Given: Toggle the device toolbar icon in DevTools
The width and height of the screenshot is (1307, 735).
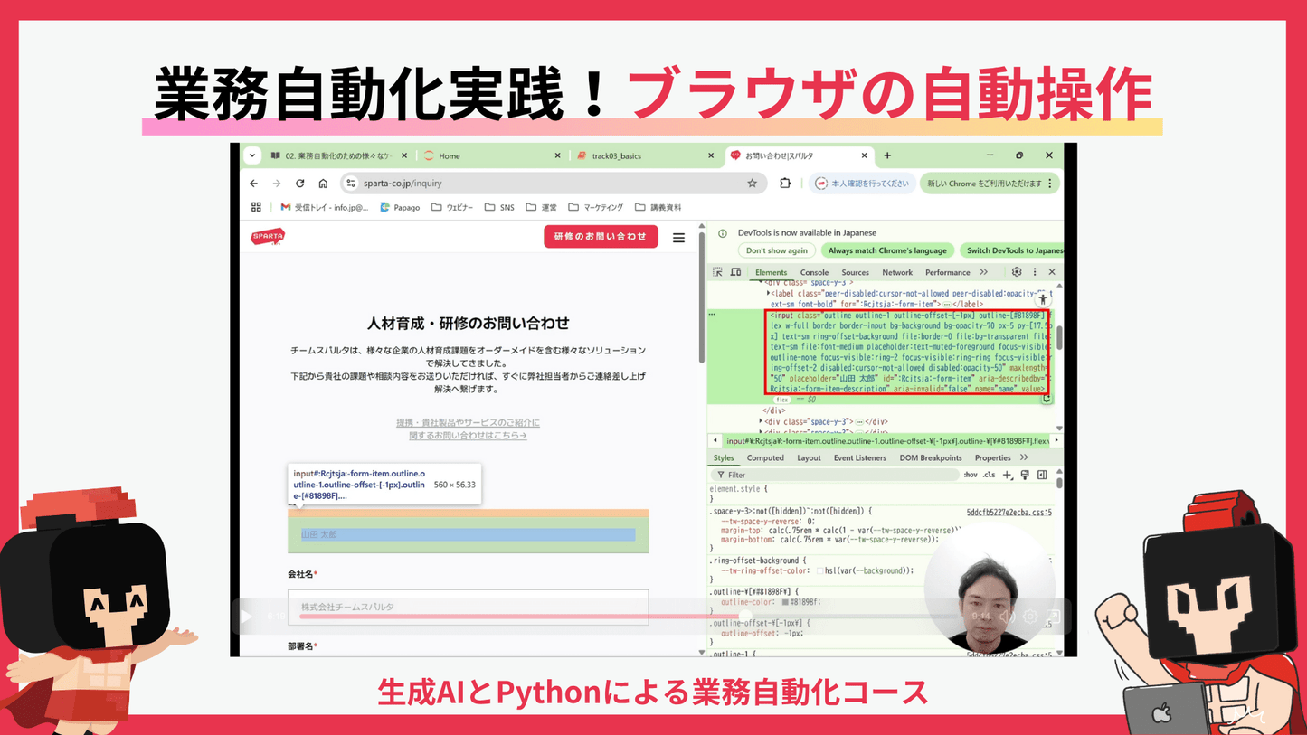Looking at the screenshot, I should (735, 272).
